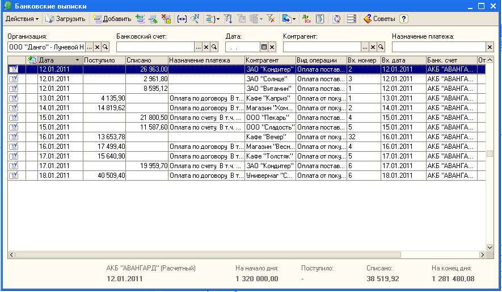The height and width of the screenshot is (292, 502).
Task: Click the add by copying toolbar icon
Action: [x=141, y=19]
